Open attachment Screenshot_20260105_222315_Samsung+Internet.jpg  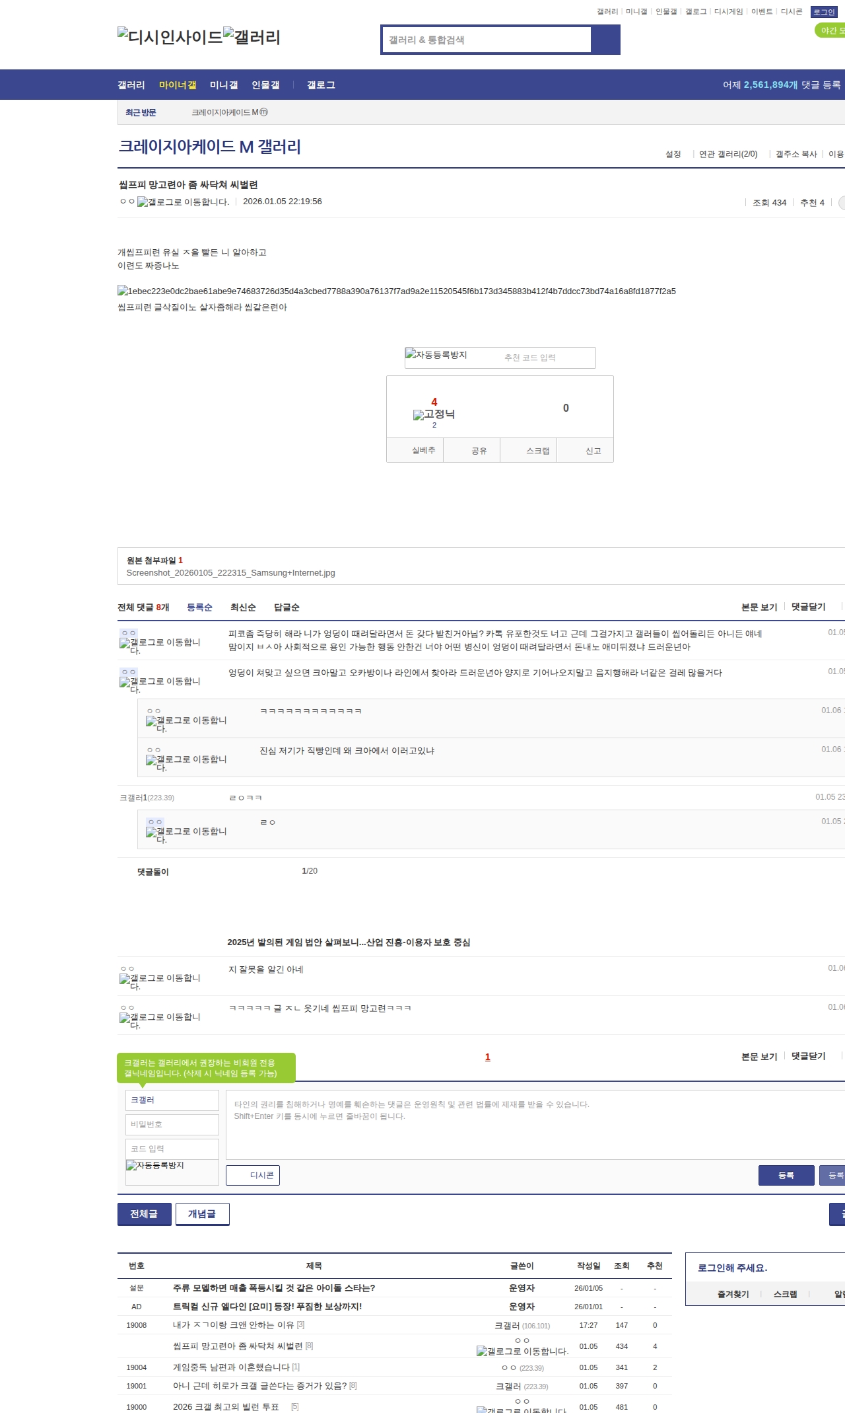tap(230, 573)
